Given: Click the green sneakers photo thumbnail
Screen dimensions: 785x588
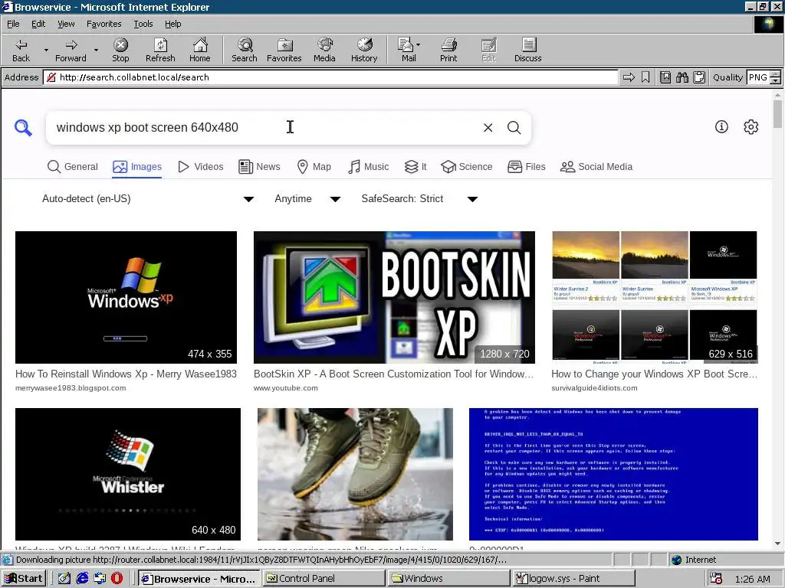Looking at the screenshot, I should [x=355, y=474].
